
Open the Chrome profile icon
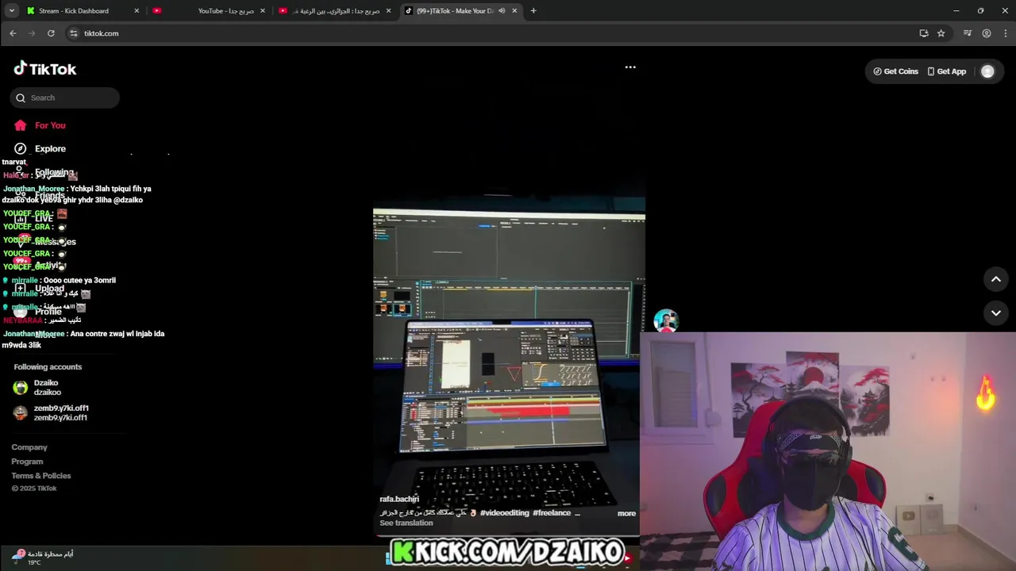[x=987, y=33]
